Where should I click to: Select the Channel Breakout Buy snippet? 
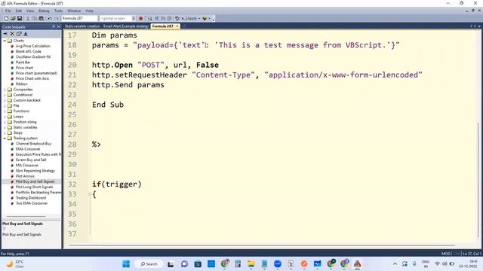pos(33,144)
